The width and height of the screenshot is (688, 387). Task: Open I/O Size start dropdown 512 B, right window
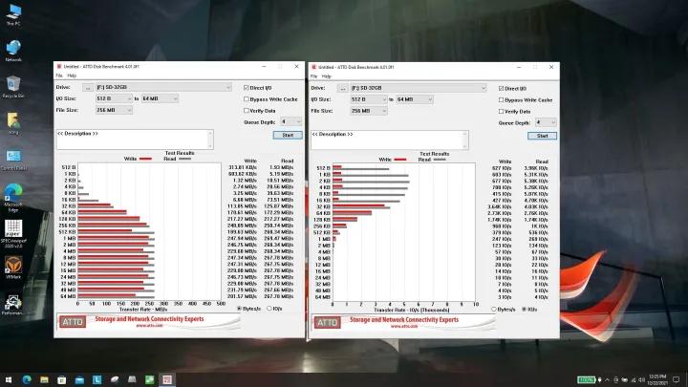[369, 99]
